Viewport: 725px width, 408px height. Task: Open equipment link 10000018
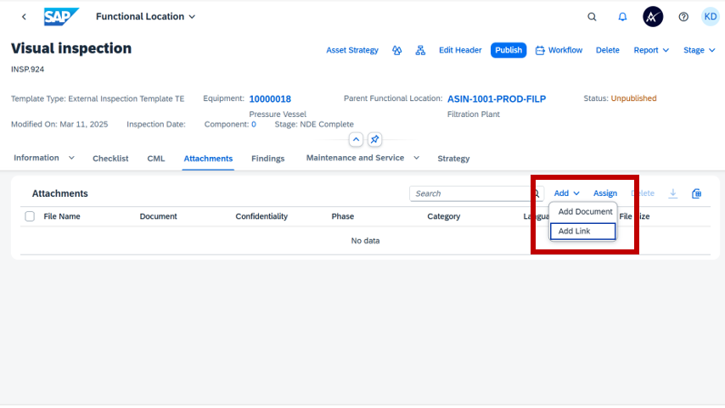[x=270, y=99]
